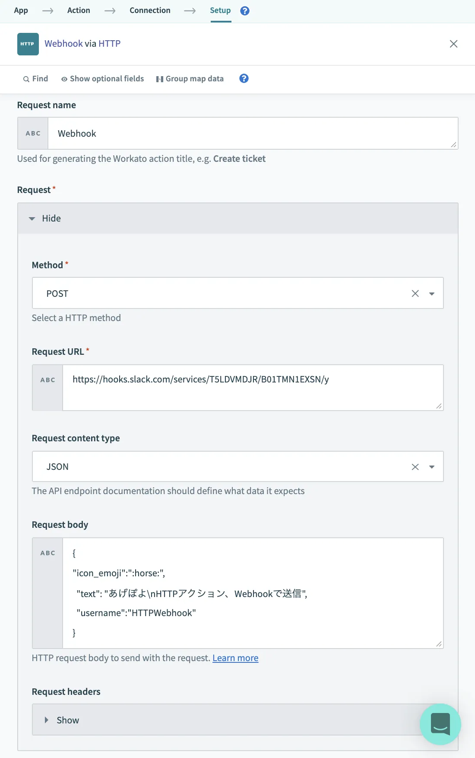Open the chat support widget
This screenshot has height=758, width=475.
click(440, 724)
